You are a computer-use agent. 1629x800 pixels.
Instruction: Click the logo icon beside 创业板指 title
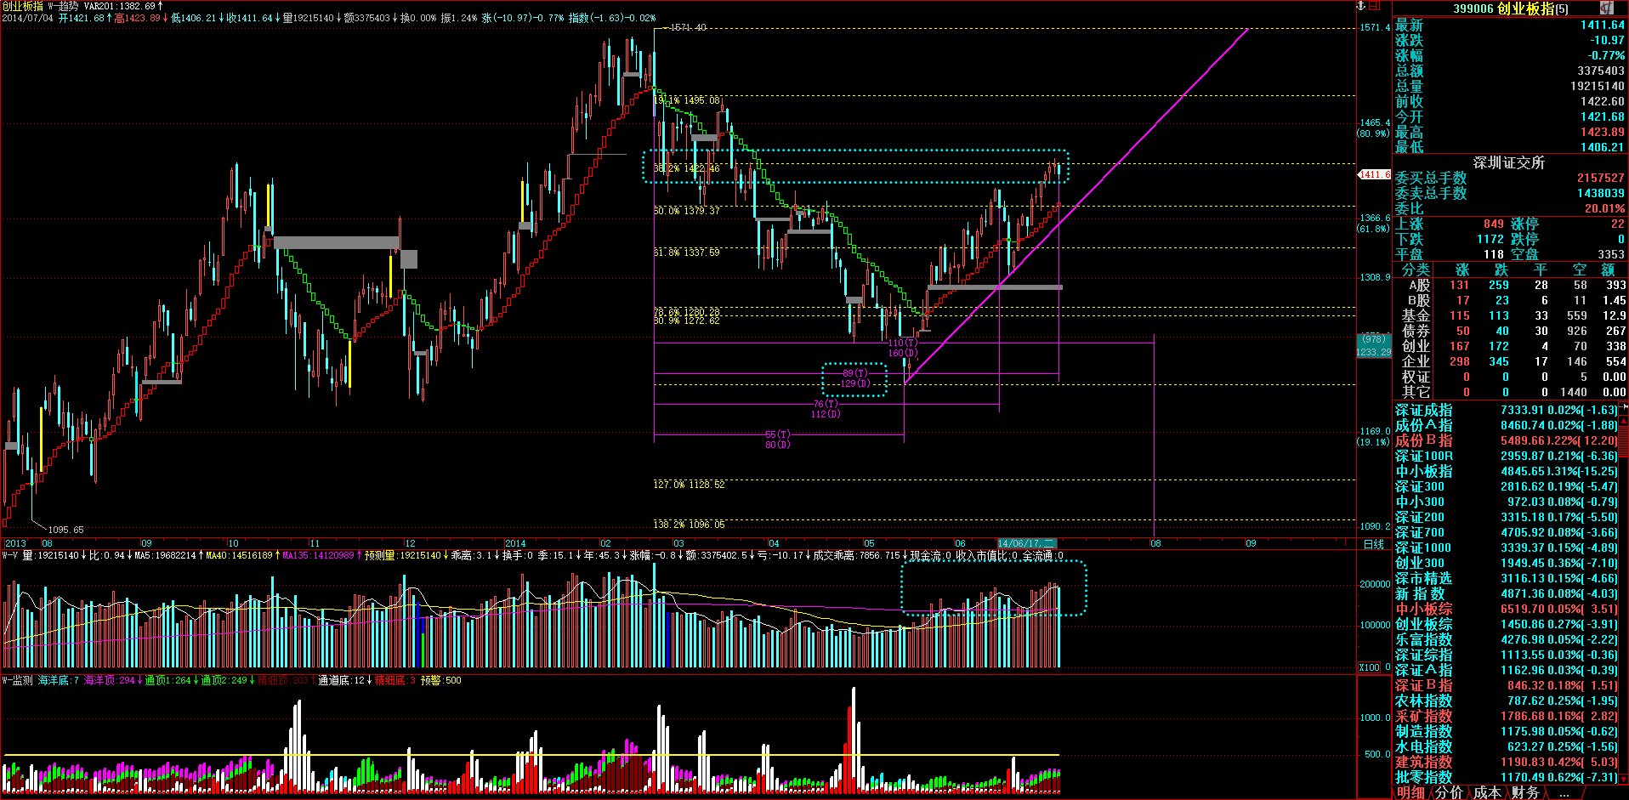pyautogui.click(x=1606, y=8)
